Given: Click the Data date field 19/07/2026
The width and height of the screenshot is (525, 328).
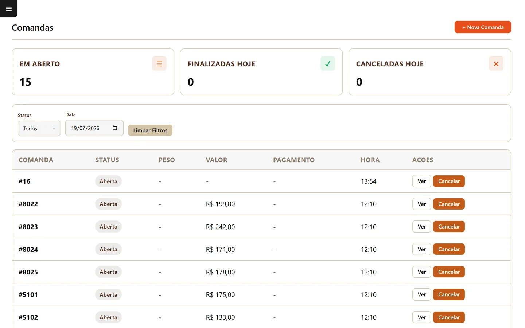Looking at the screenshot, I should (94, 128).
